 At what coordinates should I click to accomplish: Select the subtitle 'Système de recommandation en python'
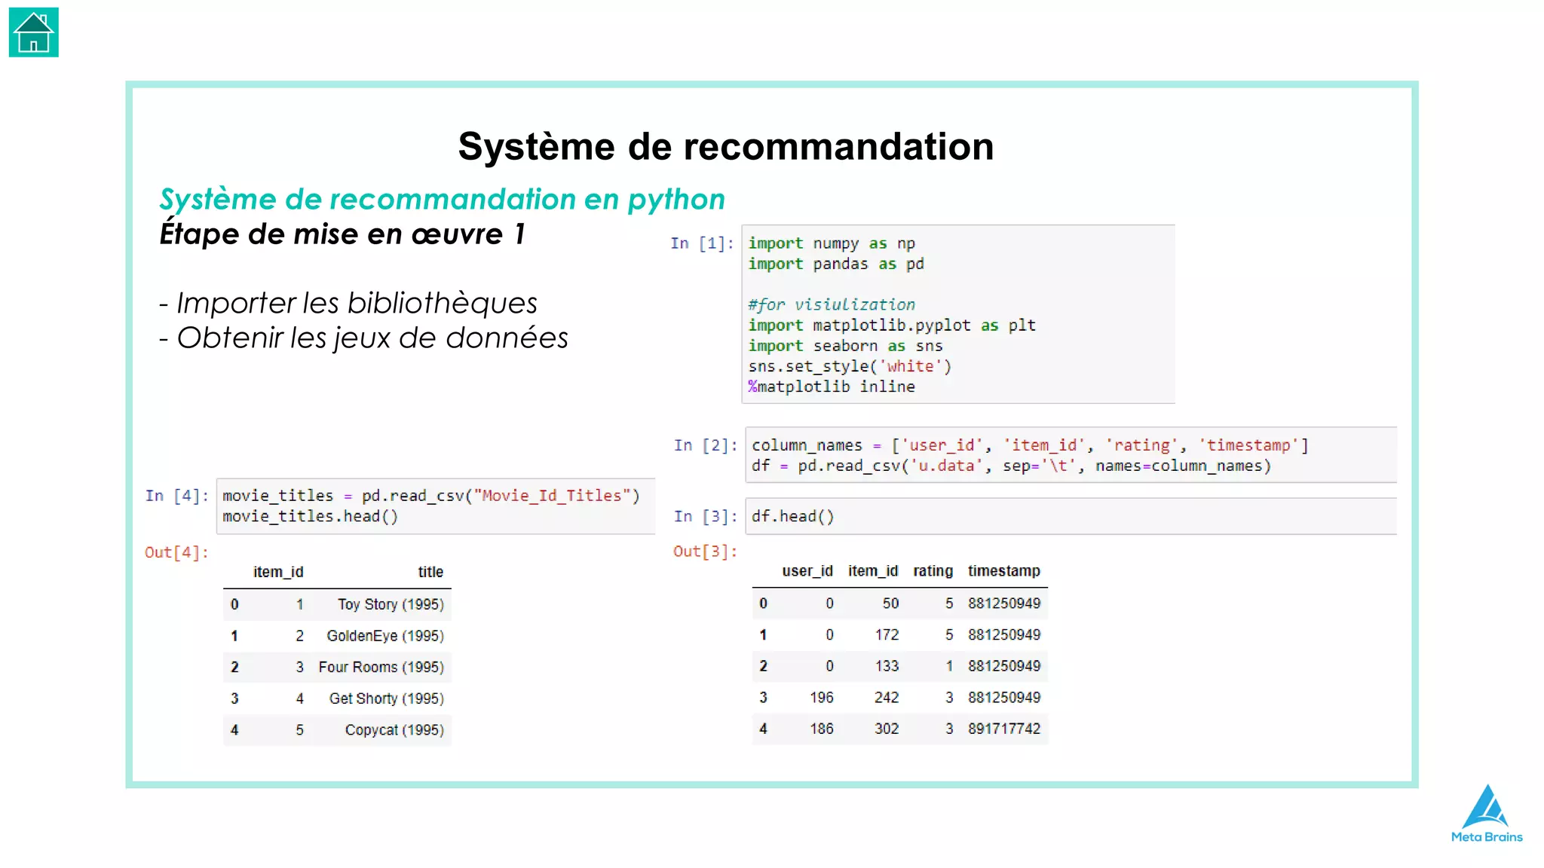coord(442,199)
